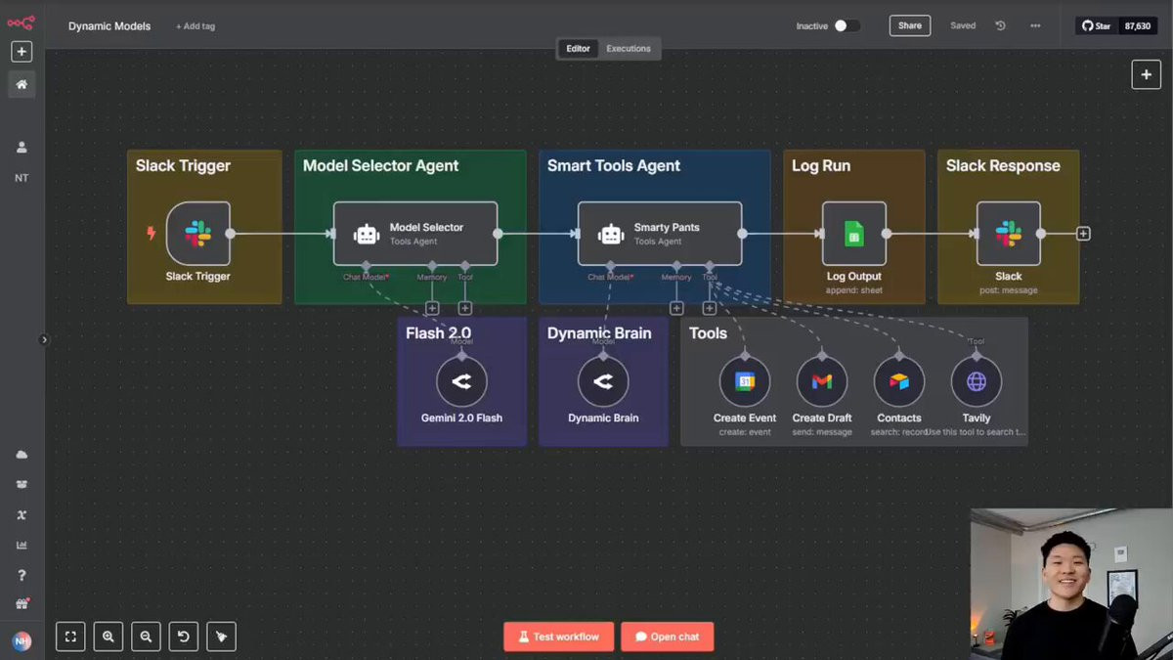Click the Log Run sticky note title
The image size is (1173, 660).
[x=821, y=166]
